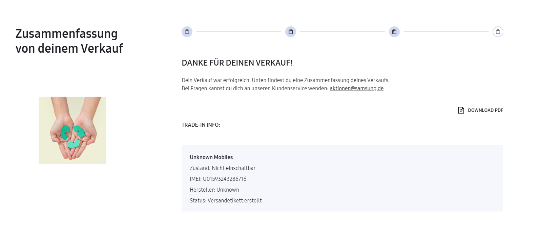Click the 'DANKE FÜR DEINEN VERKAUF!' heading
The image size is (540, 244).
(x=237, y=63)
